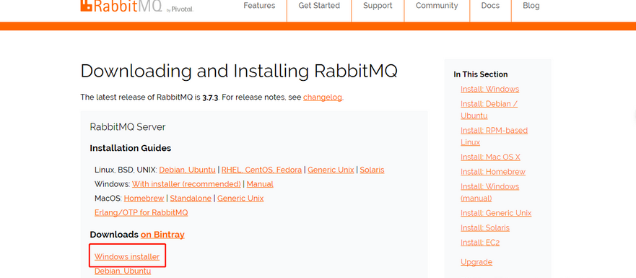Open the Blog page
Image resolution: width=636 pixels, height=278 pixels.
tap(531, 6)
